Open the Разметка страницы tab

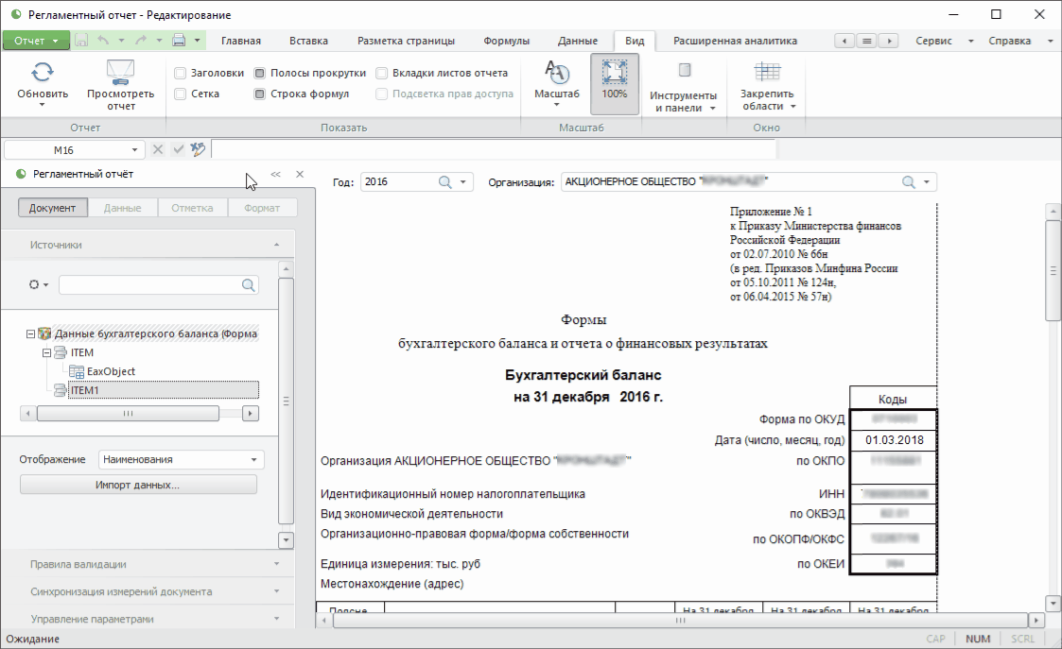point(406,41)
